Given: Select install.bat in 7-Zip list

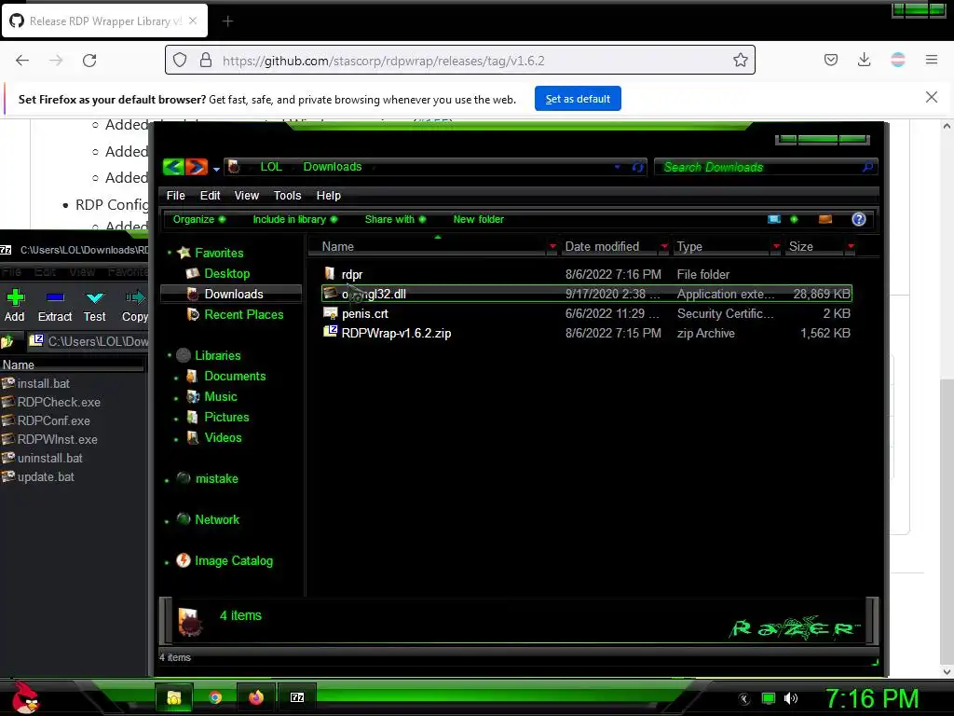Looking at the screenshot, I should point(43,383).
